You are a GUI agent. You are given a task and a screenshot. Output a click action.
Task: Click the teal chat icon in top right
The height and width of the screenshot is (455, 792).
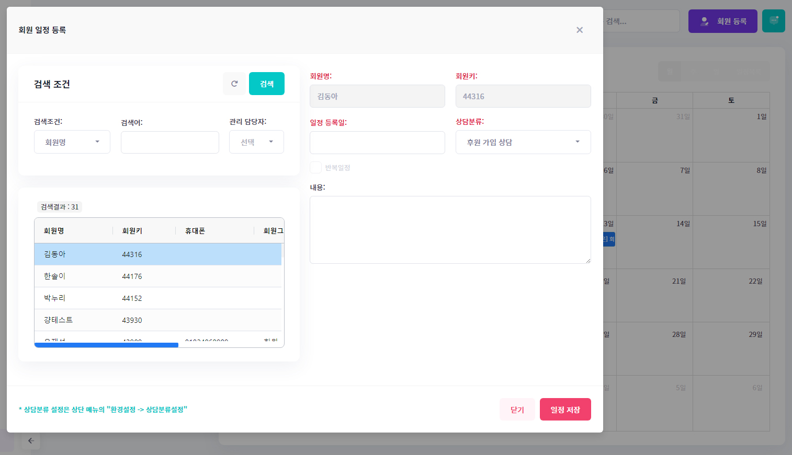[773, 21]
